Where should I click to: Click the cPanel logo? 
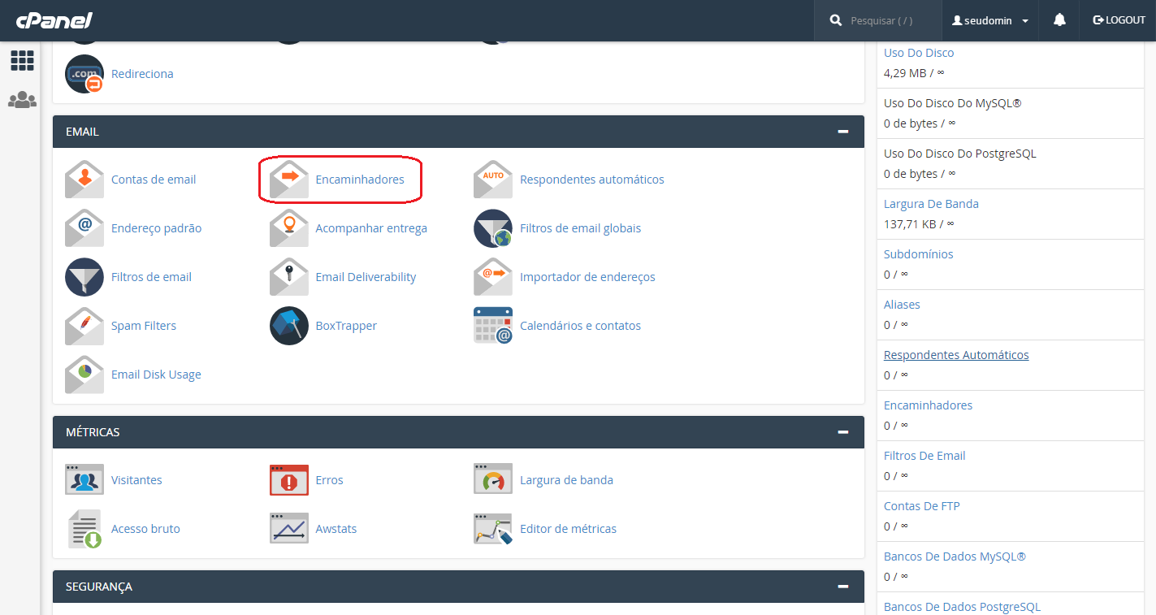(x=54, y=20)
